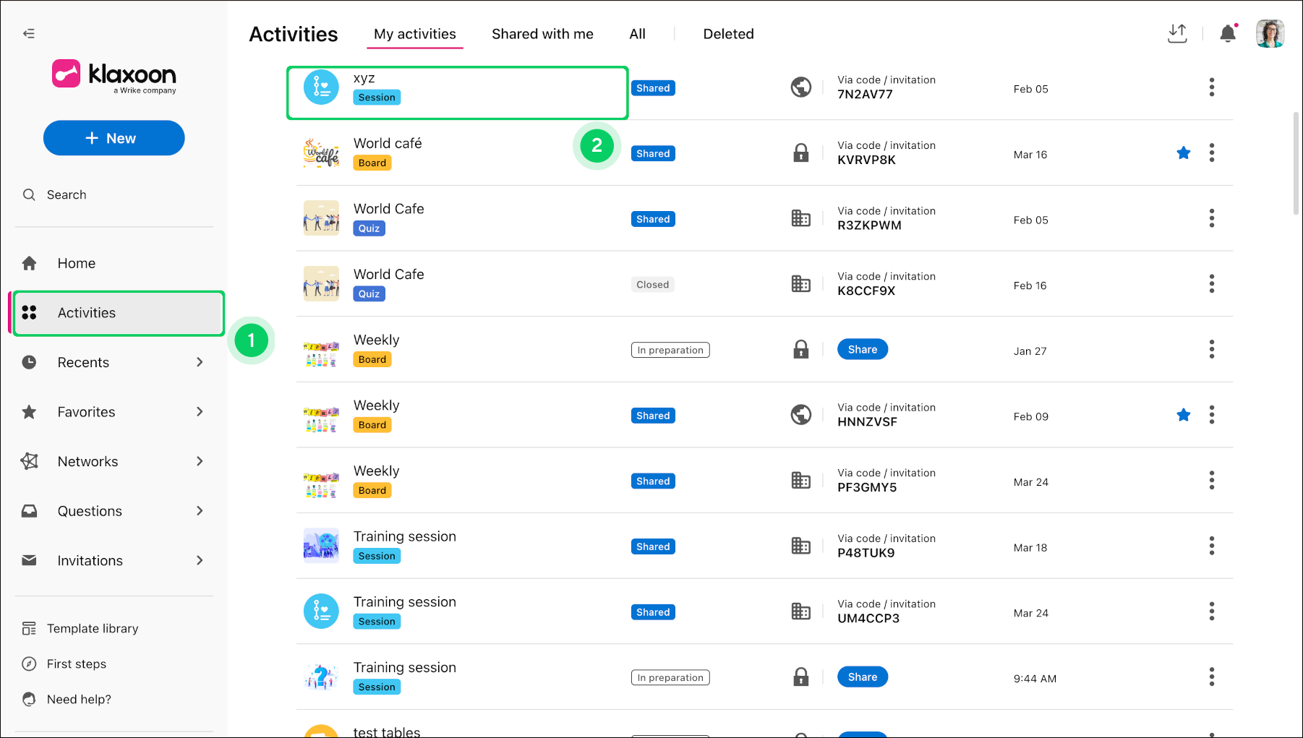Open the user profile avatar

point(1270,33)
